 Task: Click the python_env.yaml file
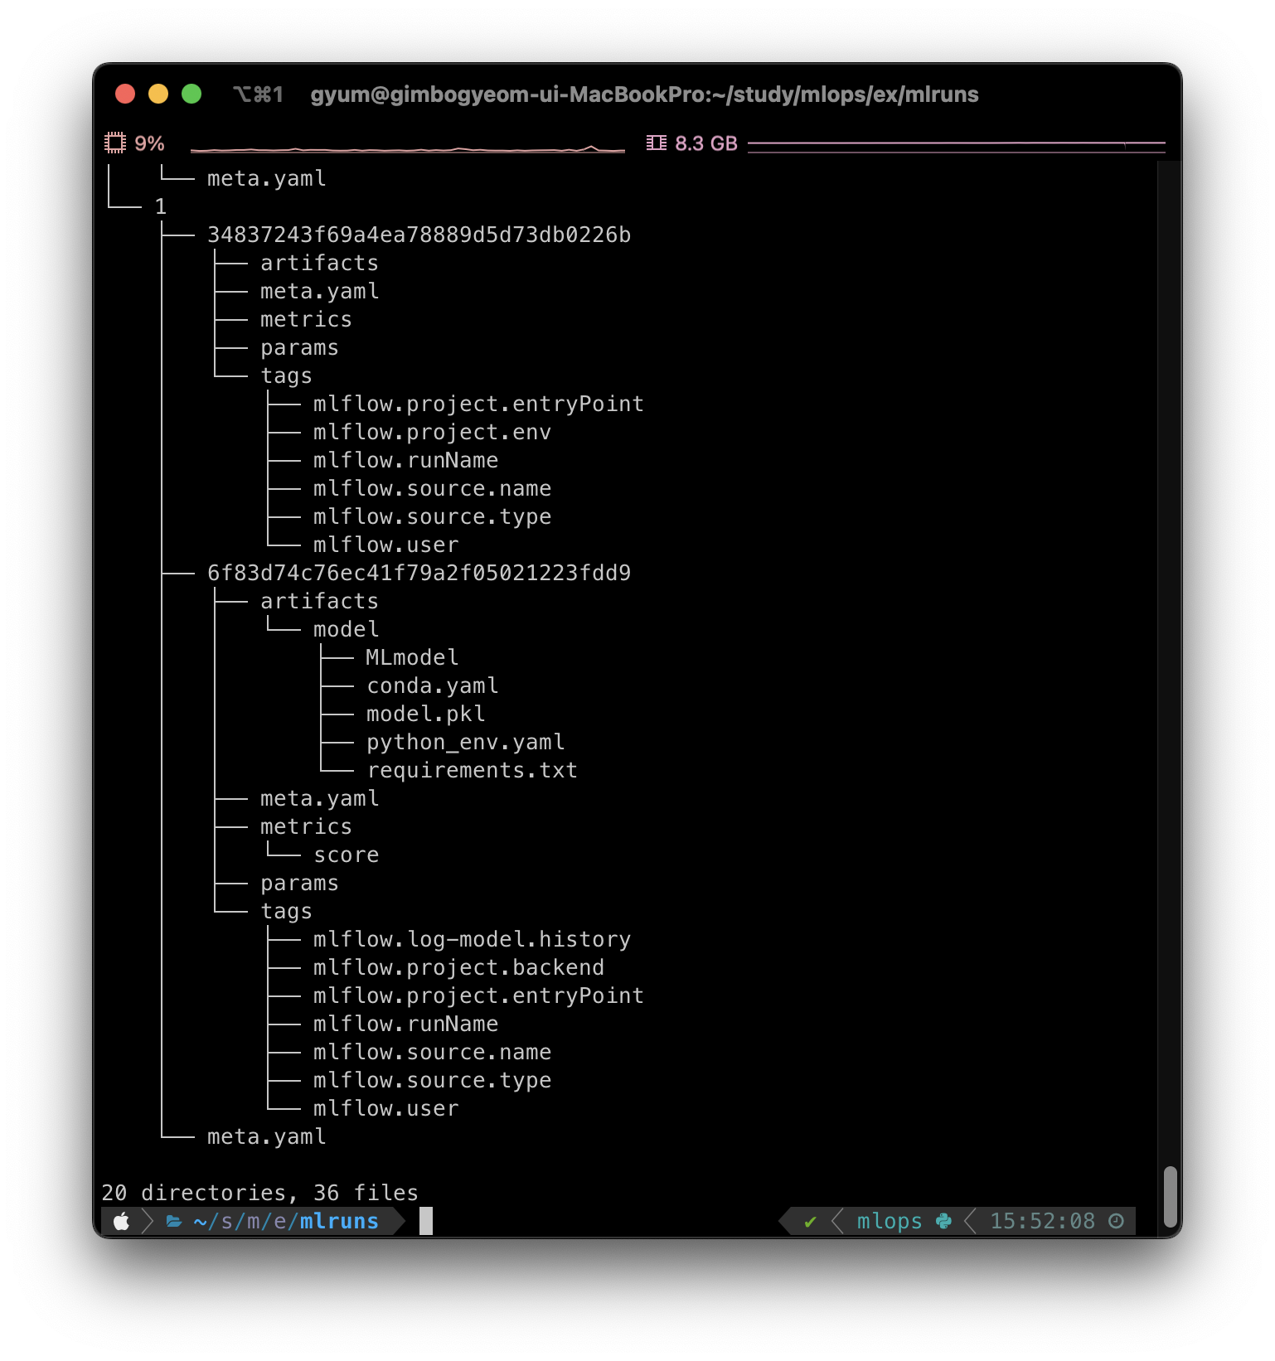point(466,742)
